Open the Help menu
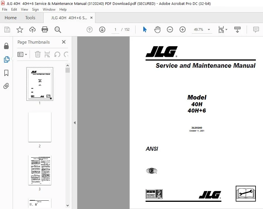 (x=63, y=9)
